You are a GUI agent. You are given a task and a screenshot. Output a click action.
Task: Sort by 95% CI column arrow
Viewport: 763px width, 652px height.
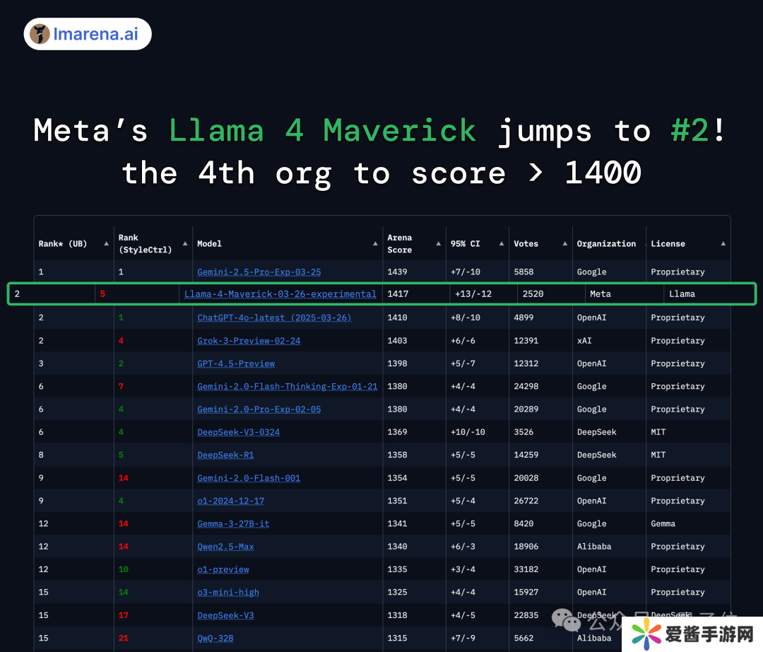point(502,244)
